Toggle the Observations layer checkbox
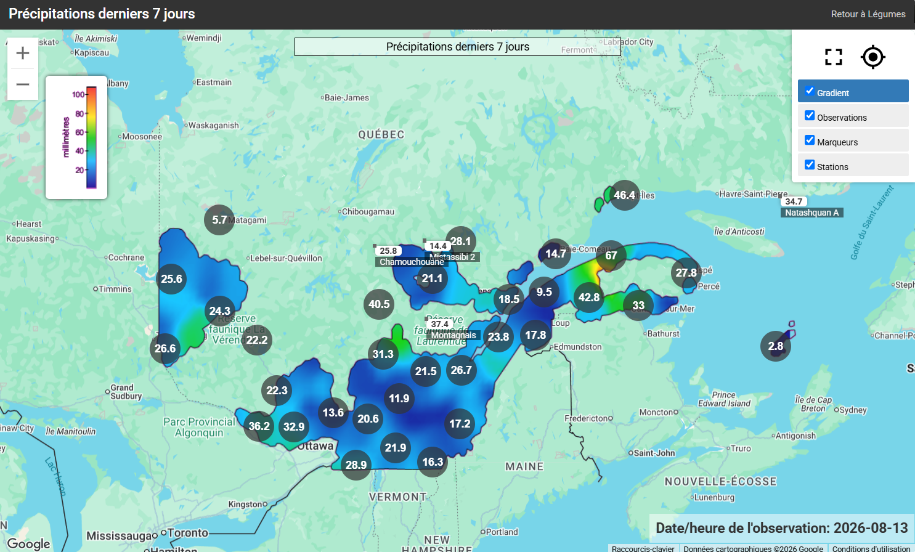915x552 pixels. point(810,116)
